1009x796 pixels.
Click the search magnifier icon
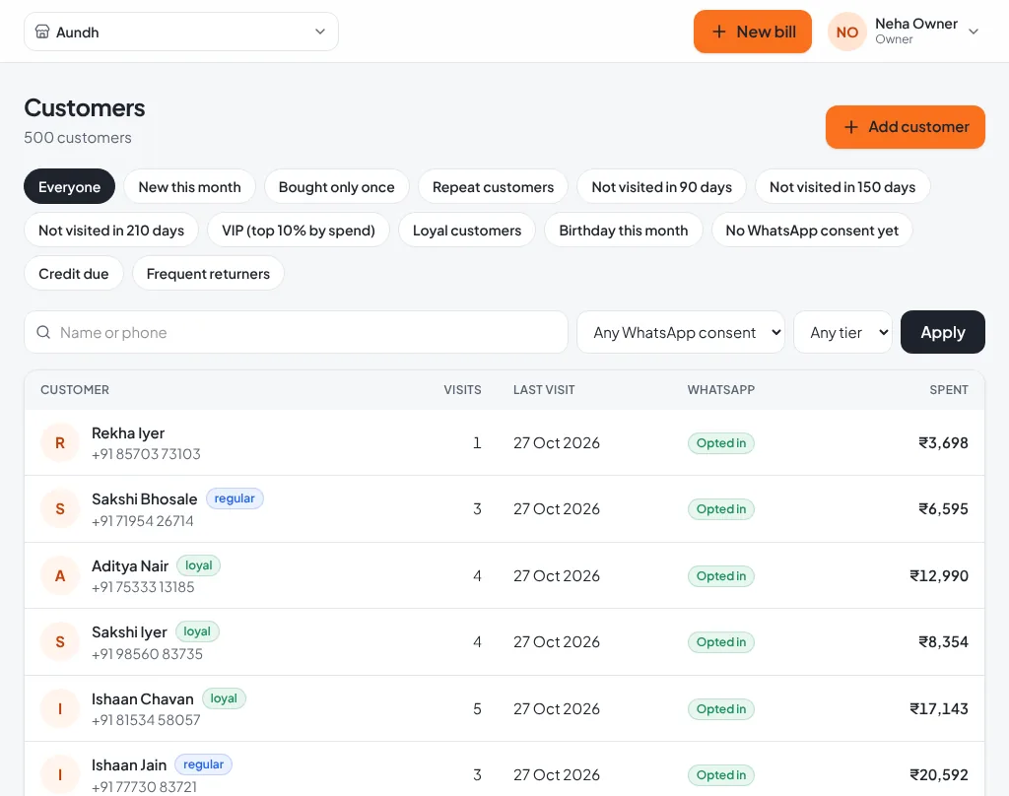click(x=43, y=332)
